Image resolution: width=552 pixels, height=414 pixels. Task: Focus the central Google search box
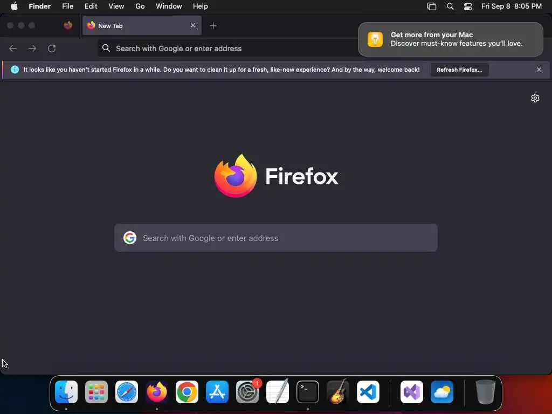276,238
